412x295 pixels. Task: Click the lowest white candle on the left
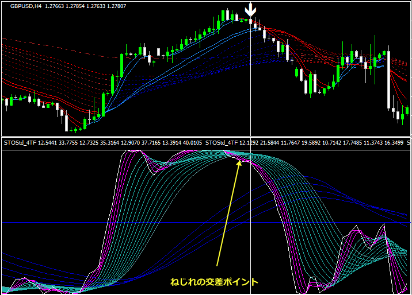coord(66,122)
